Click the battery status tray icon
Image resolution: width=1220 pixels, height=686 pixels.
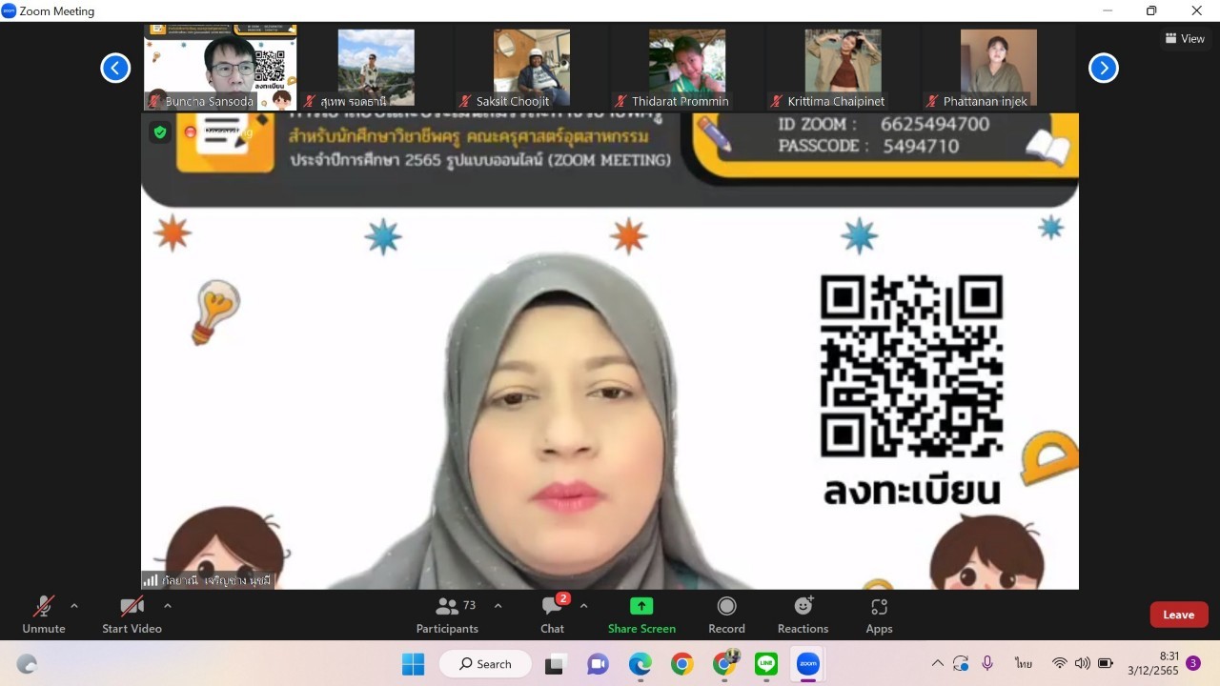(1106, 663)
